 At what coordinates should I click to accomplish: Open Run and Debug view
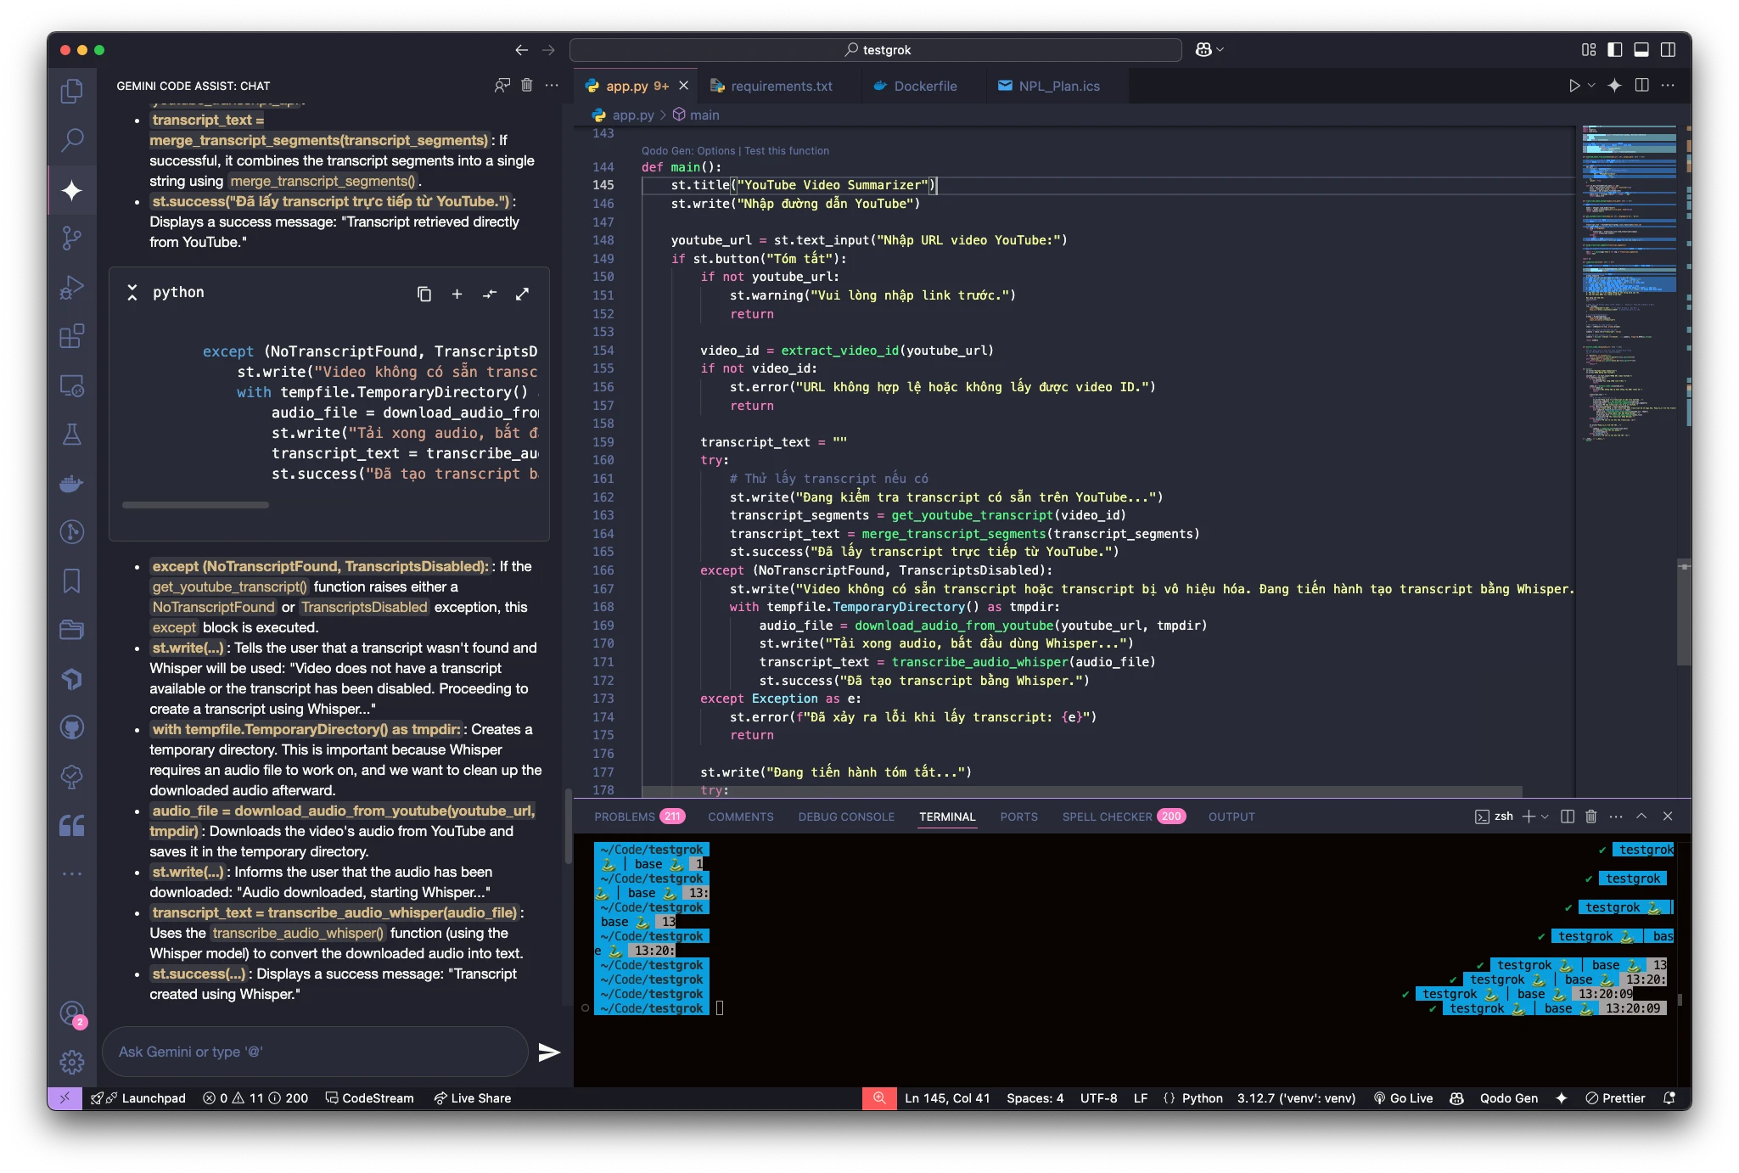pyautogui.click(x=72, y=288)
